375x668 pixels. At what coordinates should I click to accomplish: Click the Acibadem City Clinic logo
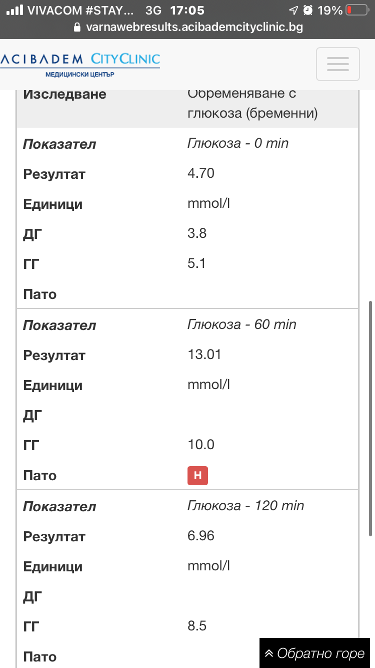pyautogui.click(x=80, y=64)
